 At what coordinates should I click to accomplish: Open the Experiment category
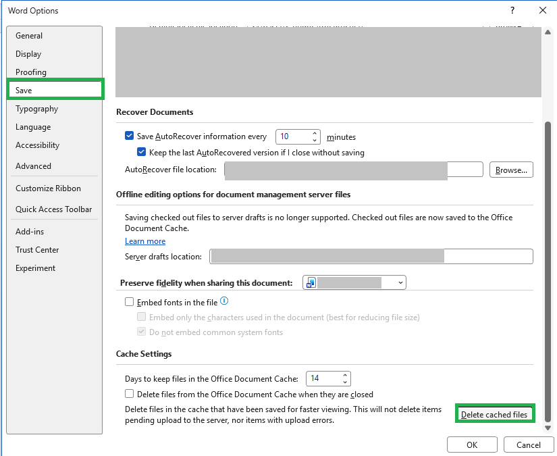[55, 268]
